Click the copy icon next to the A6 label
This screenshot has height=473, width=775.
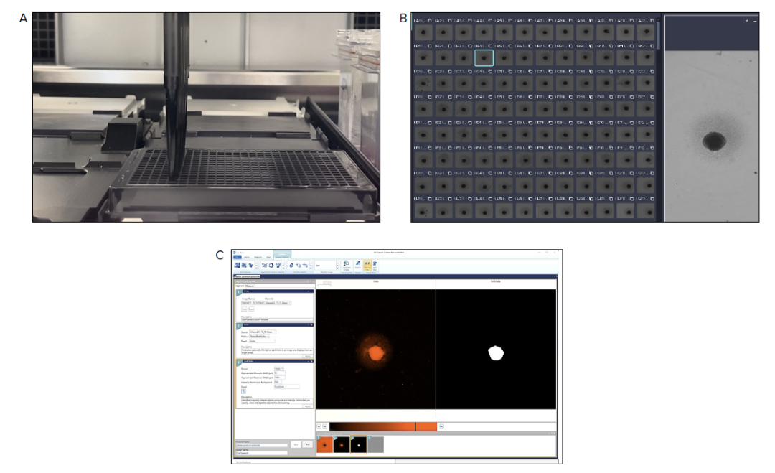click(x=531, y=20)
